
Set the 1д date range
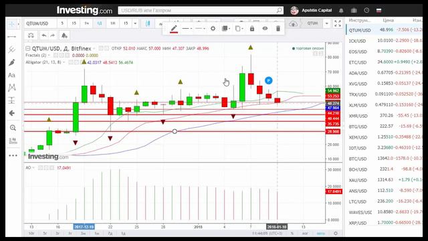click(123, 234)
